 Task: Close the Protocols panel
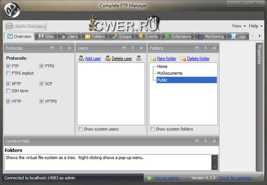(70, 48)
